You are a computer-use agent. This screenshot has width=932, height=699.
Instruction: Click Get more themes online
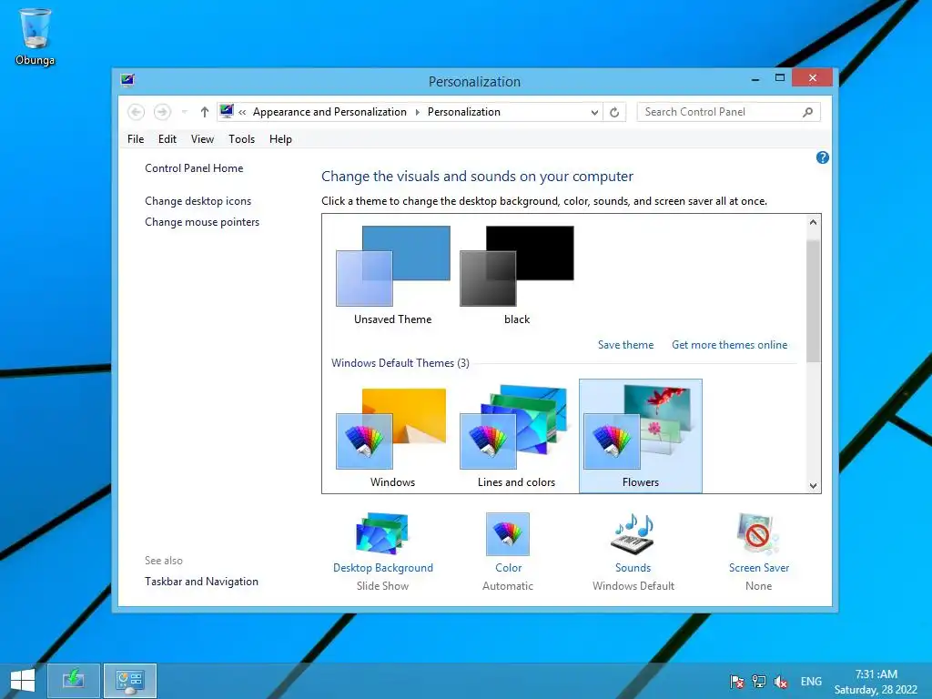tap(729, 345)
